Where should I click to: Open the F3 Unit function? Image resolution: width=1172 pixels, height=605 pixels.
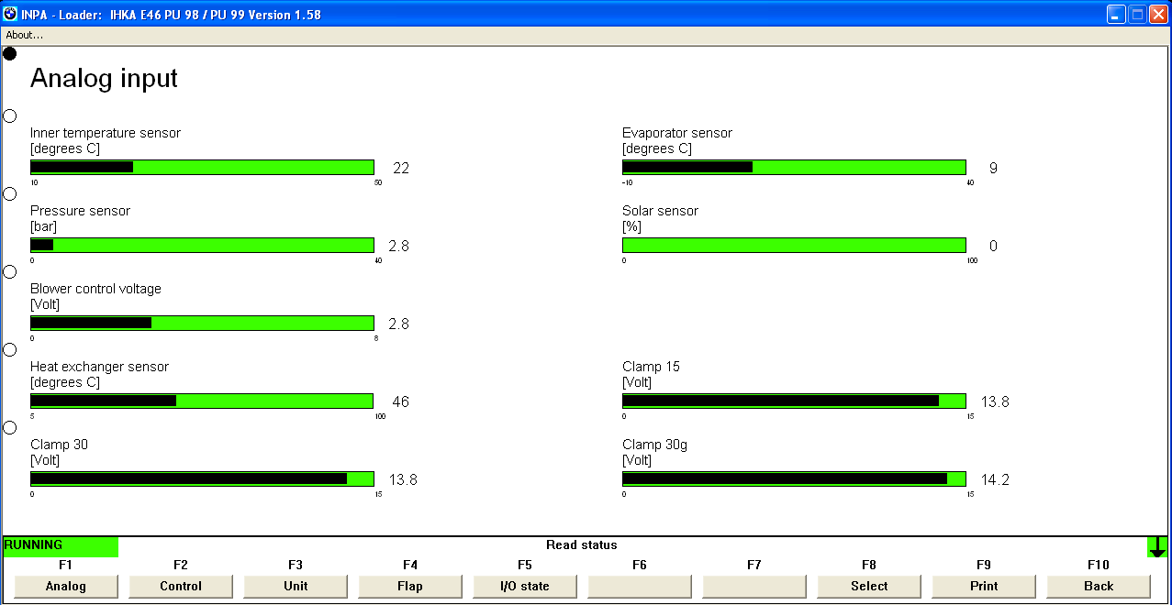[x=296, y=587]
